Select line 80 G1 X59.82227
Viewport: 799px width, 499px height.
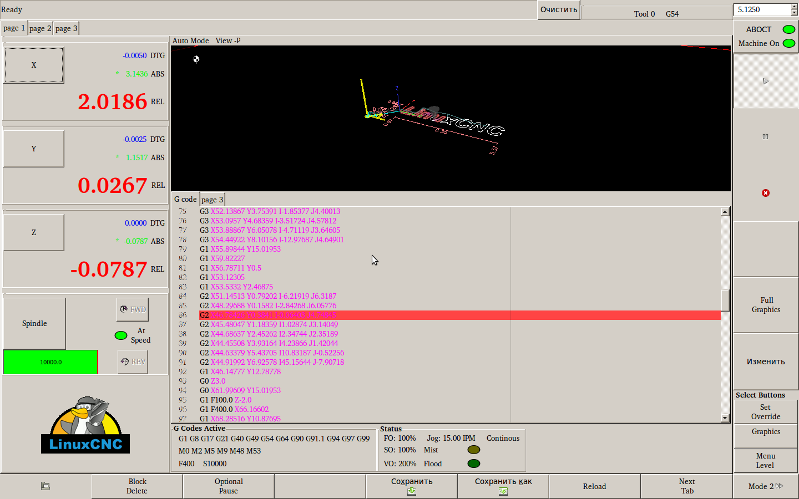click(222, 258)
